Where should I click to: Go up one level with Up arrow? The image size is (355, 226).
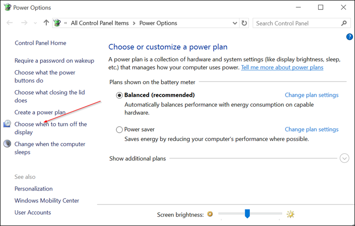click(46, 23)
